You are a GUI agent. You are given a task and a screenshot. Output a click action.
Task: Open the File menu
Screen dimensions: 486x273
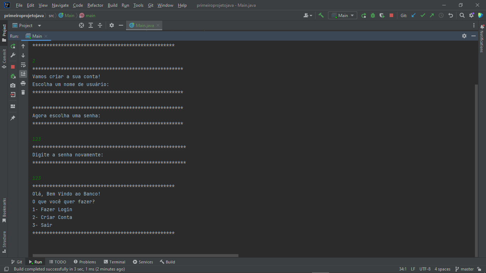[19, 5]
